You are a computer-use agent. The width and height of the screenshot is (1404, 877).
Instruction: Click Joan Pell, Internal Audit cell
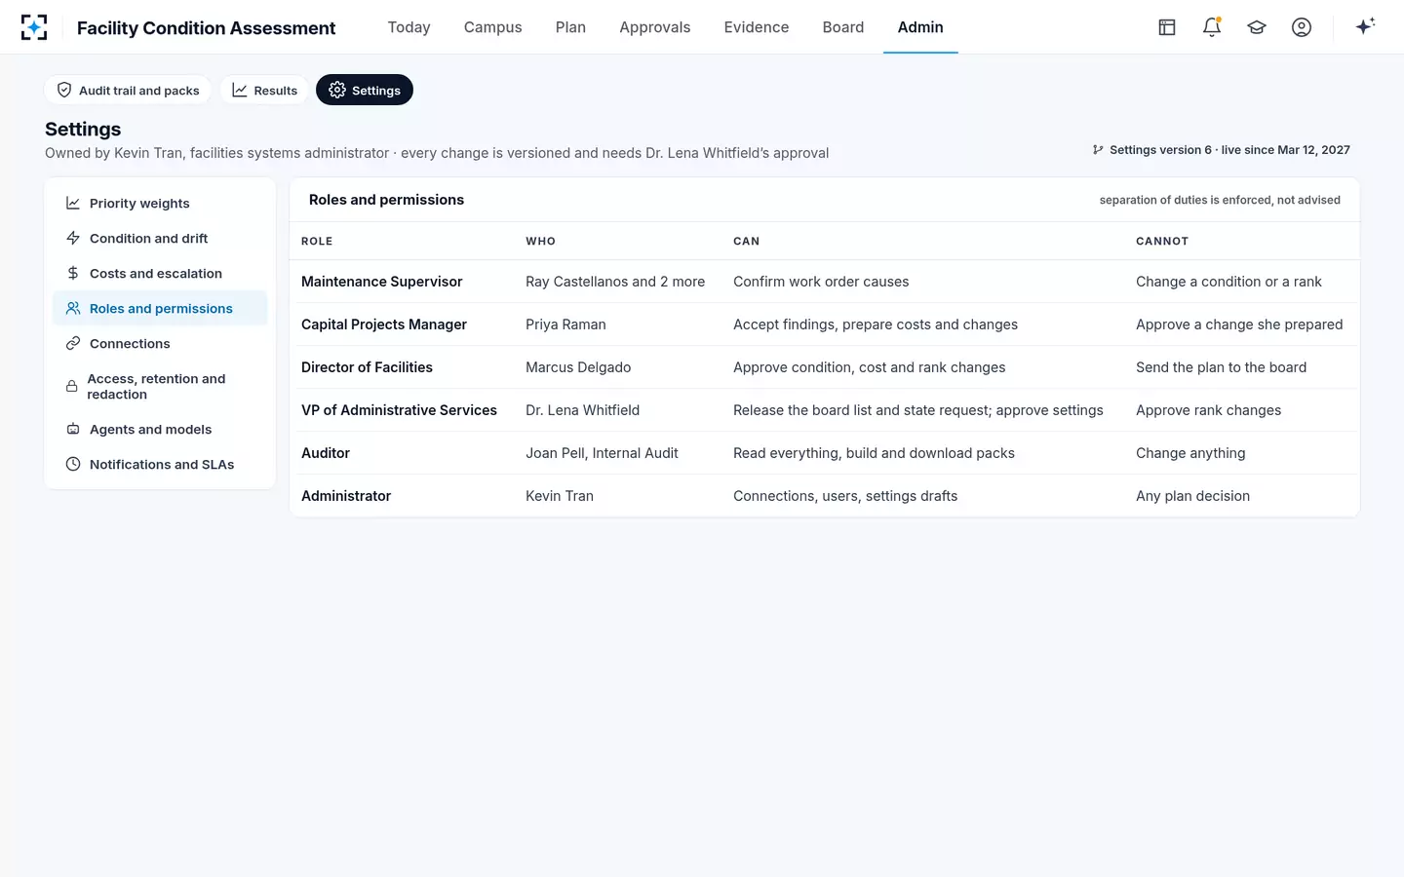(602, 453)
